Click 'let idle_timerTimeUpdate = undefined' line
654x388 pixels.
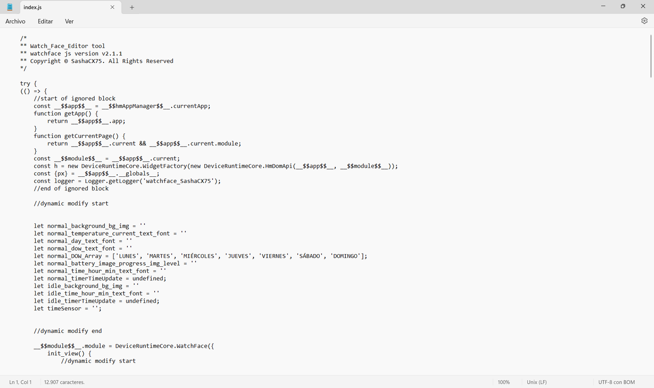point(97,301)
